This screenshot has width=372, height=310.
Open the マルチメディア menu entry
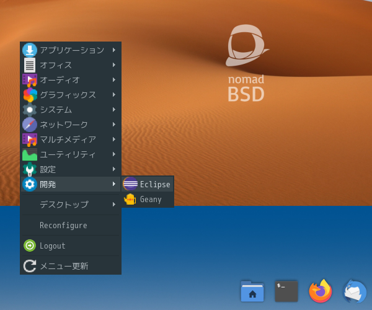71,139
